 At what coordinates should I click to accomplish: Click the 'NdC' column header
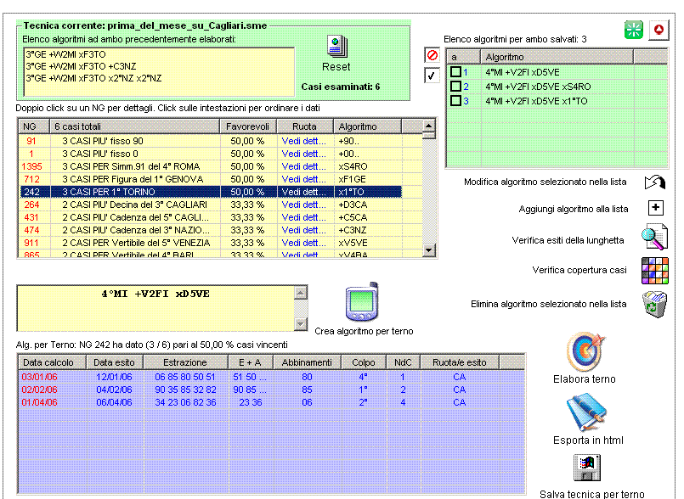coord(403,362)
